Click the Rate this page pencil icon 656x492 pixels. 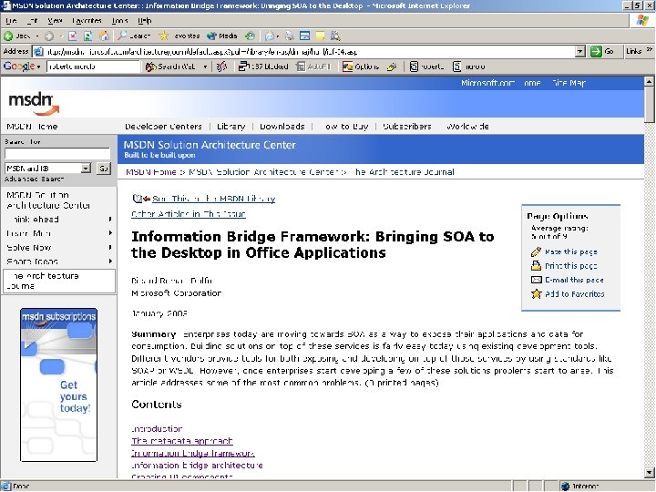tap(536, 251)
